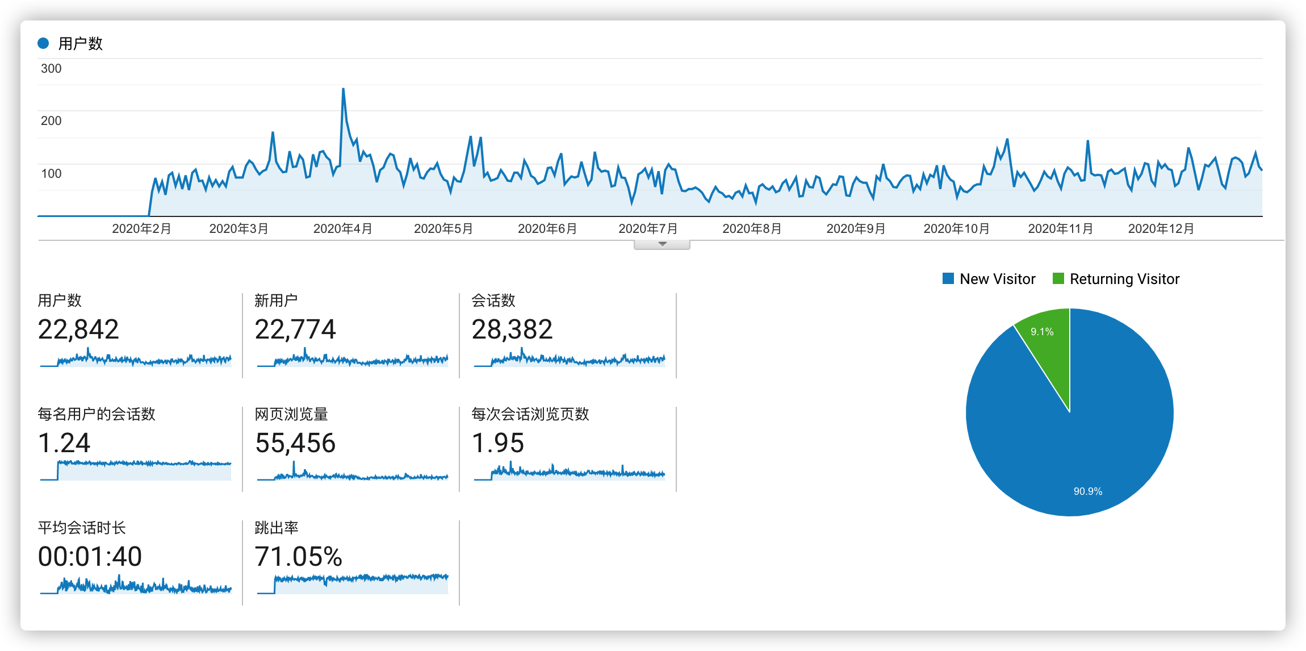Select the 平均会话时长 00:01:40 metric
Viewport: 1306px width, 651px height.
coord(90,557)
